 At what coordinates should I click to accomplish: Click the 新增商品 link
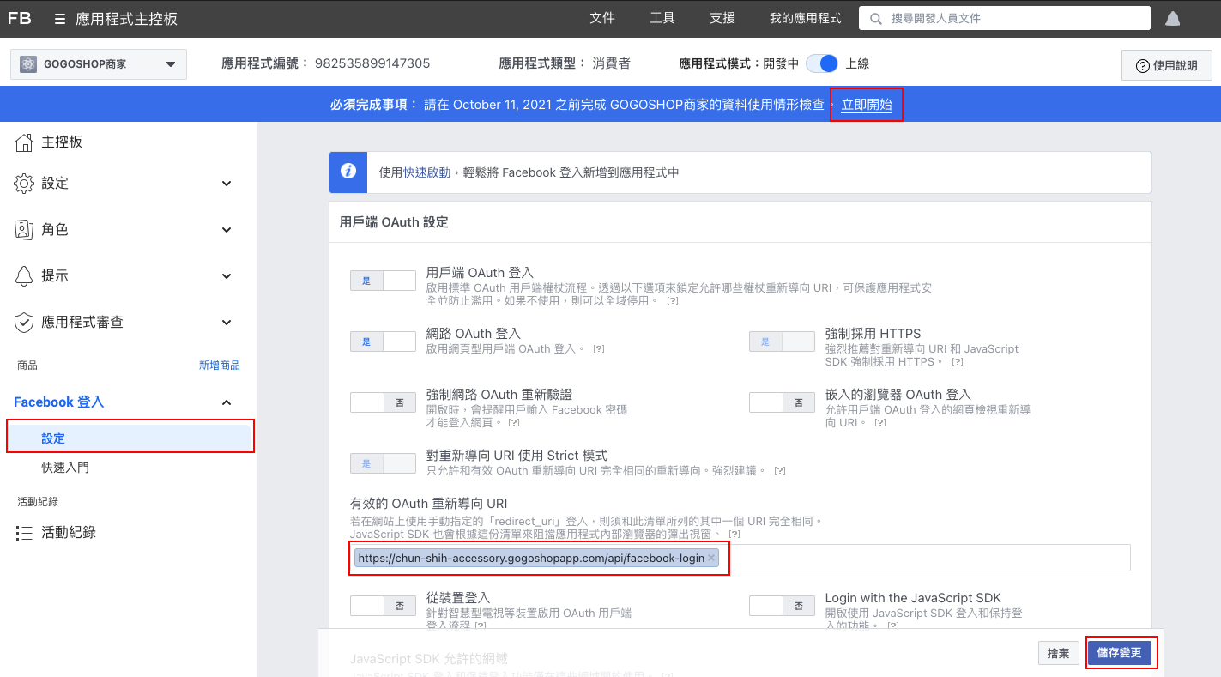(x=220, y=366)
